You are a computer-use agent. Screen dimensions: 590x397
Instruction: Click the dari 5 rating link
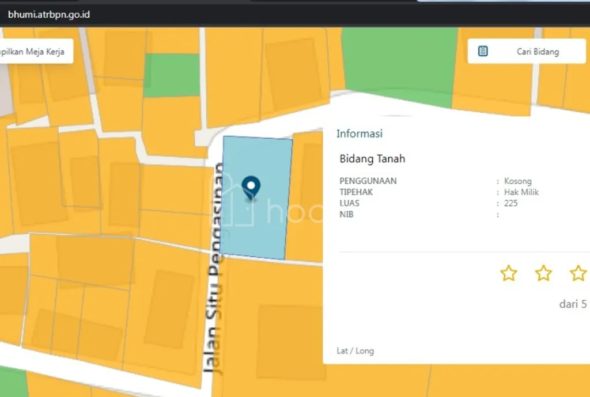click(x=573, y=305)
